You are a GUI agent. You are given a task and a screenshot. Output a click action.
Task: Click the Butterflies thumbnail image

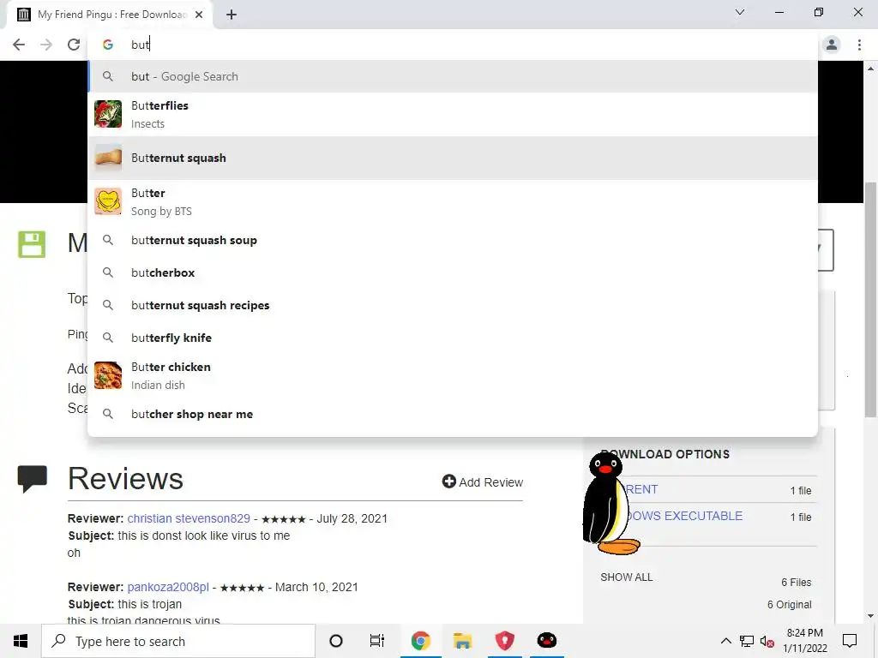[x=108, y=114]
